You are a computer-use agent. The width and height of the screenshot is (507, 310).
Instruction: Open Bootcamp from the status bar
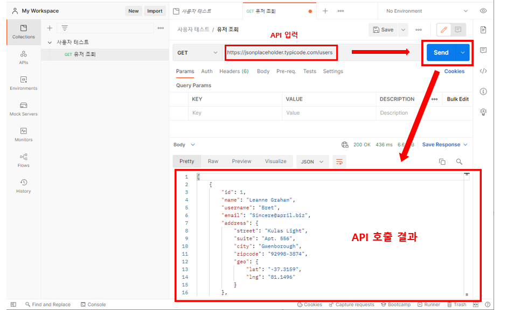(396, 305)
